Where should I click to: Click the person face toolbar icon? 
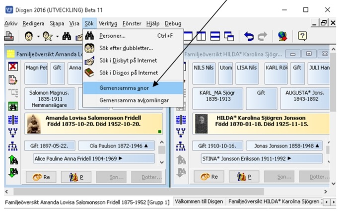coord(29,36)
